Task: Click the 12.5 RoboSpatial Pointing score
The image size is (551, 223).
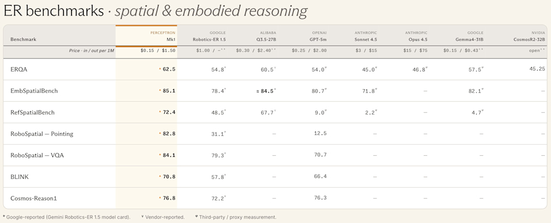Action: pos(320,134)
